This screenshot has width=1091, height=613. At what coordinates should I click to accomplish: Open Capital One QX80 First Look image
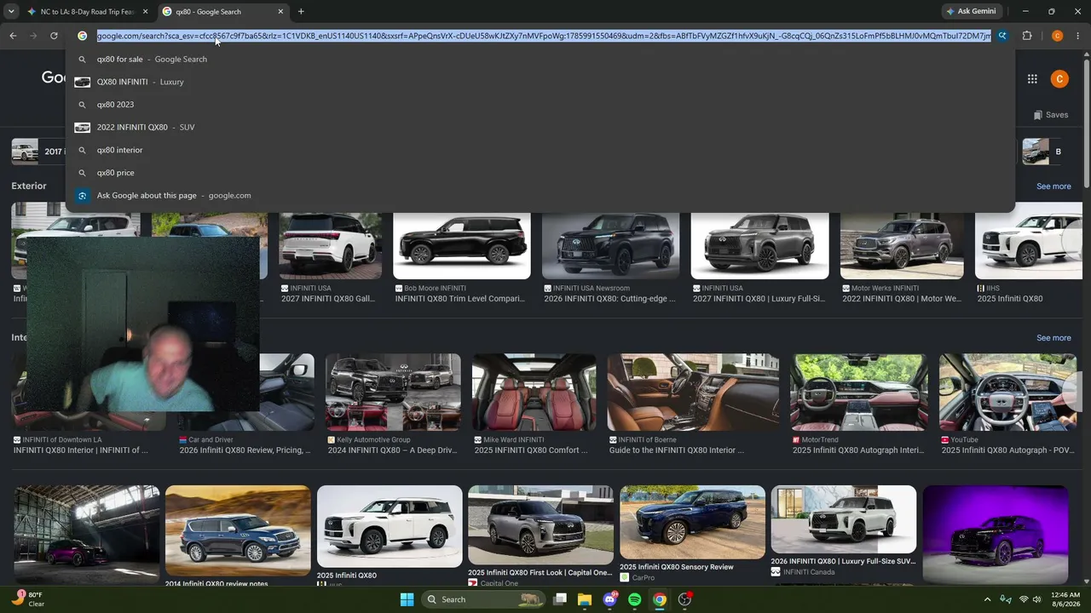point(540,524)
